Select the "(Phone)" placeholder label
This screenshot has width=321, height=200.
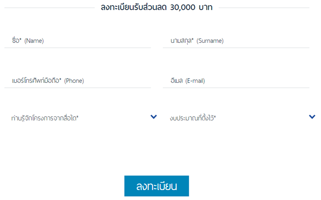click(x=74, y=81)
